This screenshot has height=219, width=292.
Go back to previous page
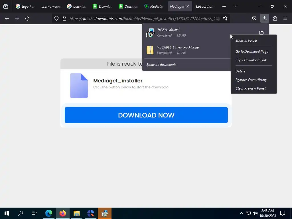pos(7,18)
